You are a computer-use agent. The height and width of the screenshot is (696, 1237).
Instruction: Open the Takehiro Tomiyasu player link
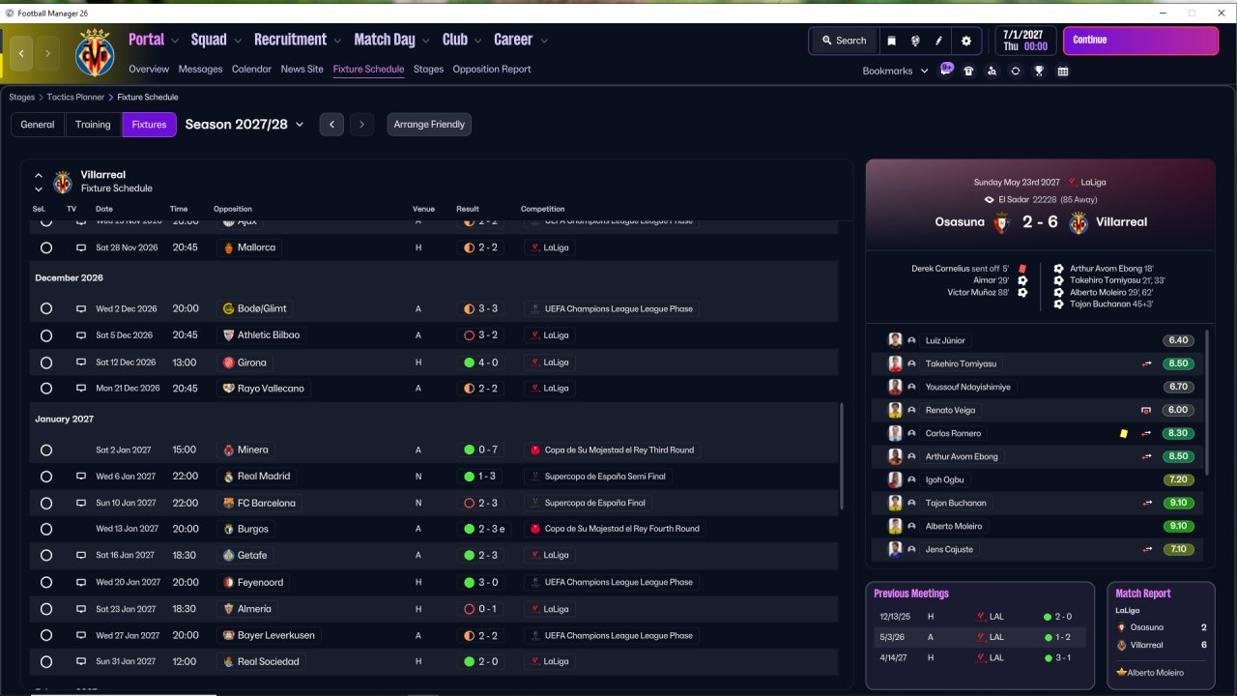click(x=961, y=363)
